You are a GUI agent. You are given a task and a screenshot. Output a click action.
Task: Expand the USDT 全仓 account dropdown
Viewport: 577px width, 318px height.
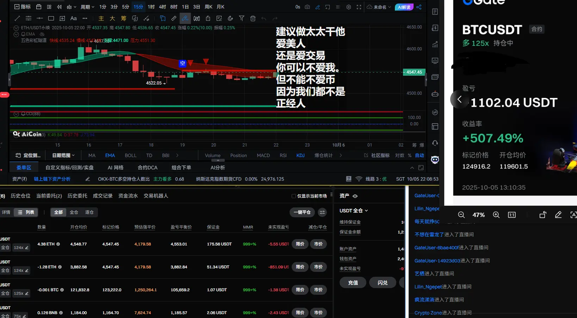pos(354,211)
